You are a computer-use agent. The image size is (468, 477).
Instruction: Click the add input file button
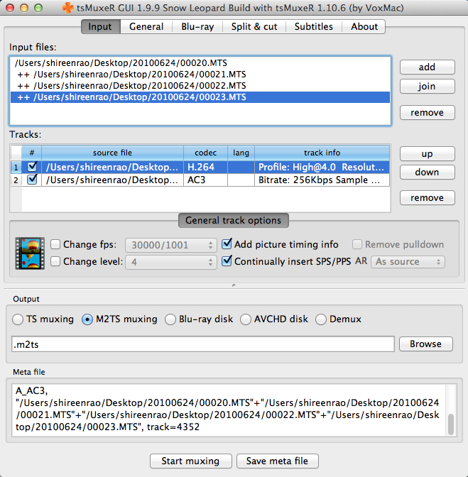tap(428, 67)
